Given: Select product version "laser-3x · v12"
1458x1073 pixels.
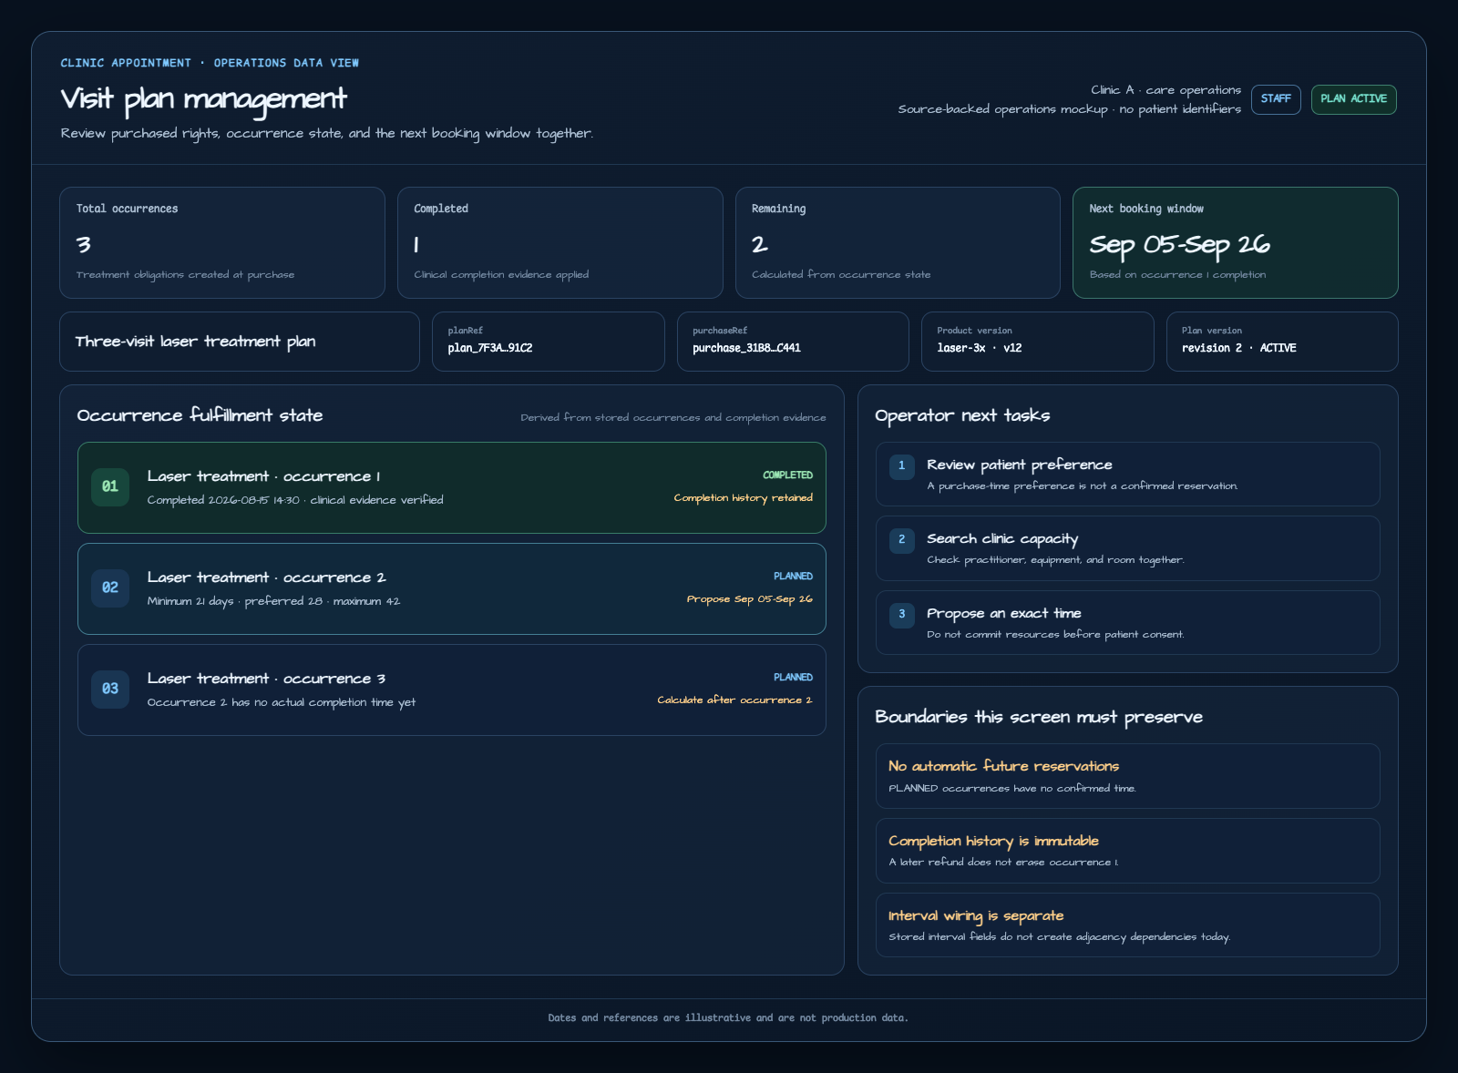Looking at the screenshot, I should click(x=980, y=348).
